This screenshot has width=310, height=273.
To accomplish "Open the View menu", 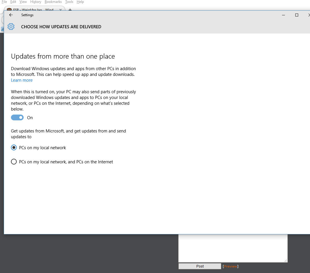I will tap(23, 2).
